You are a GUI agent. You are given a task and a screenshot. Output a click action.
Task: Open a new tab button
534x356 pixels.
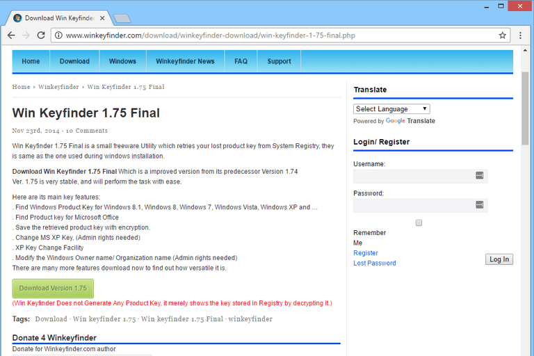122,18
